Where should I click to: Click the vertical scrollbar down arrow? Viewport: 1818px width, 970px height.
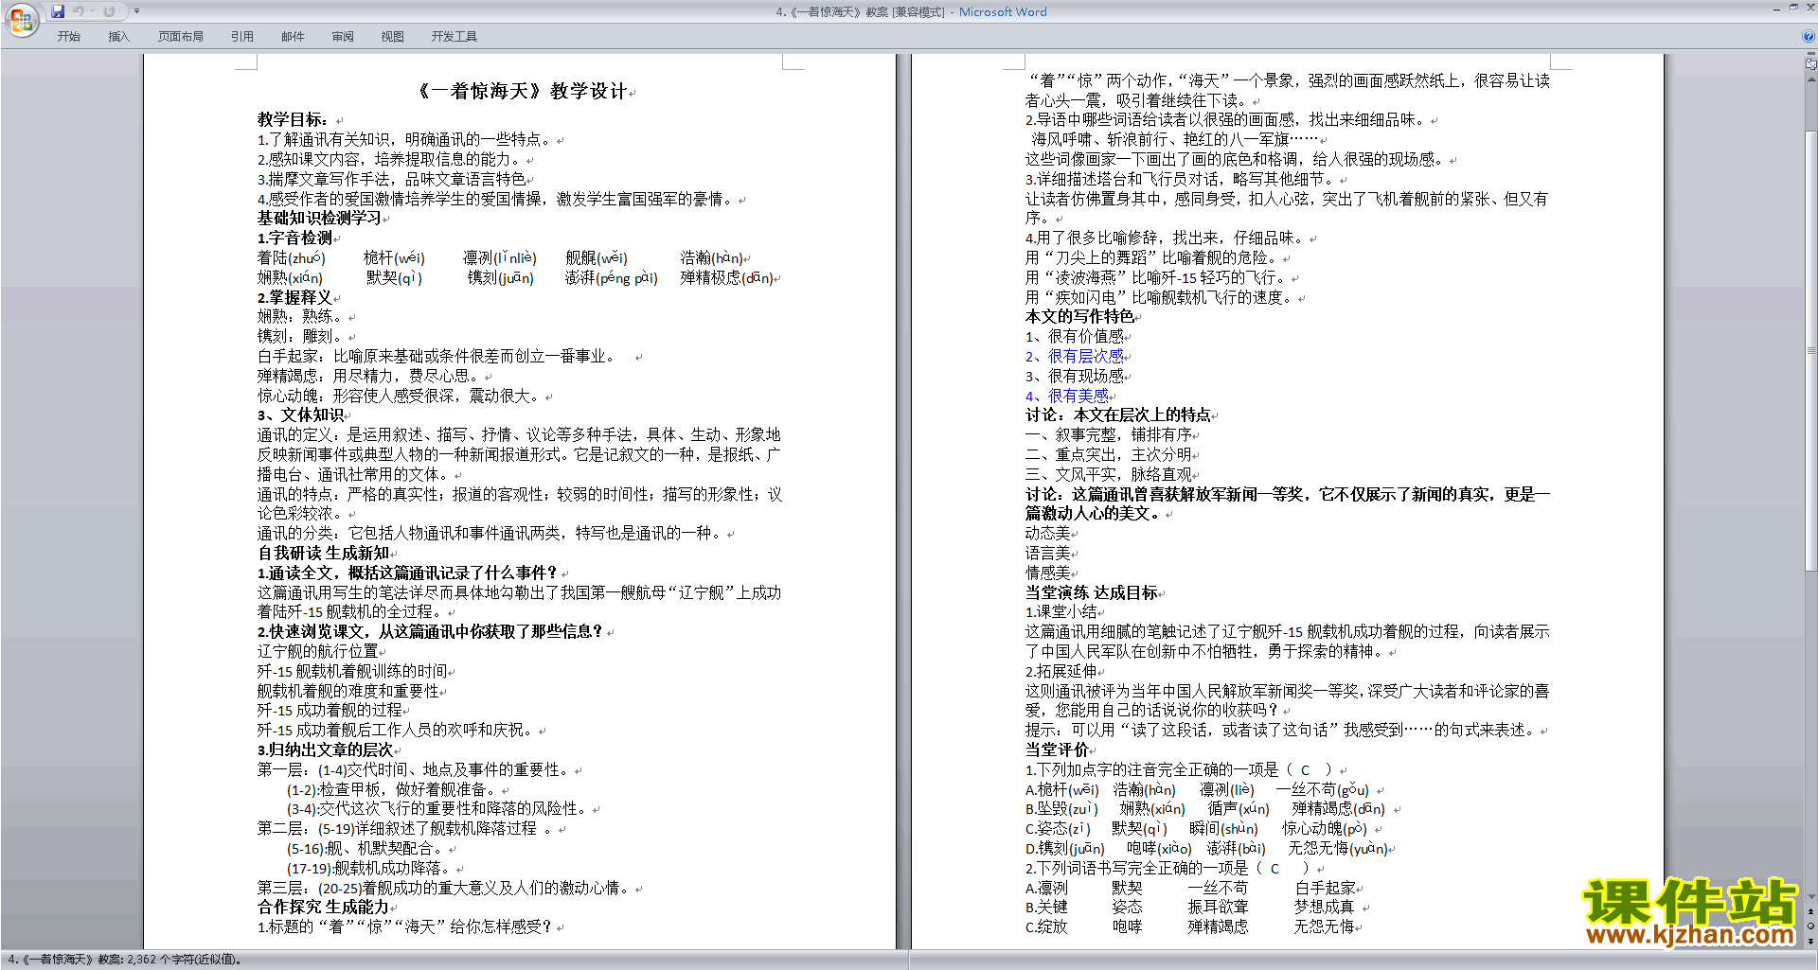[1811, 897]
